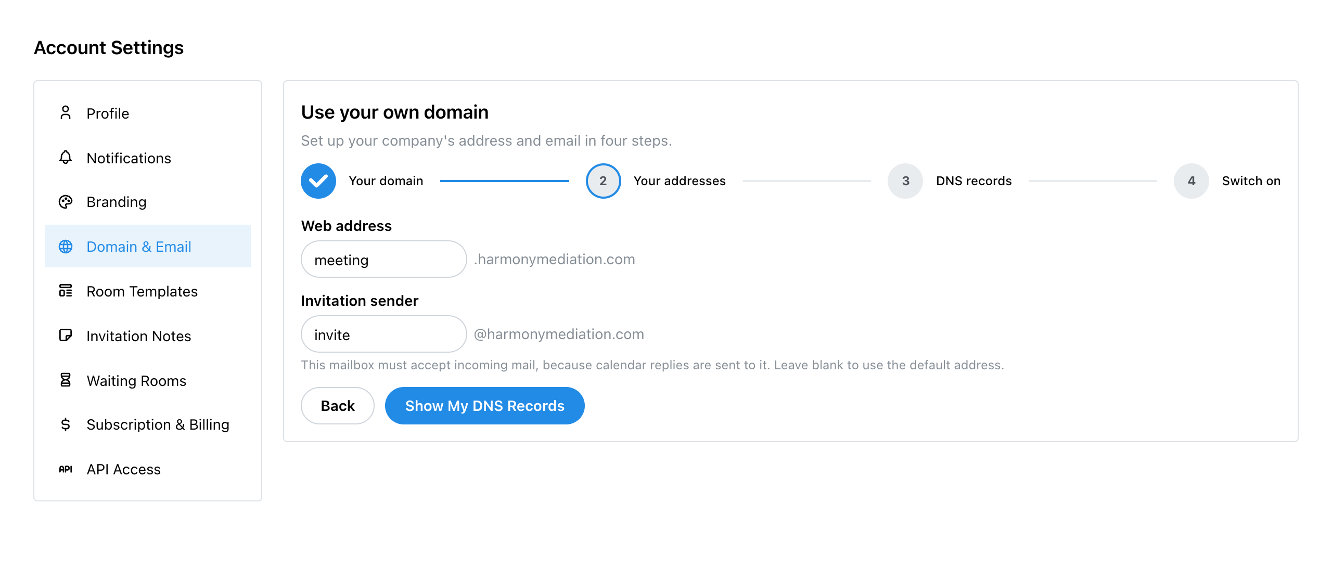
Task: Open API Access settings
Action: (148, 469)
